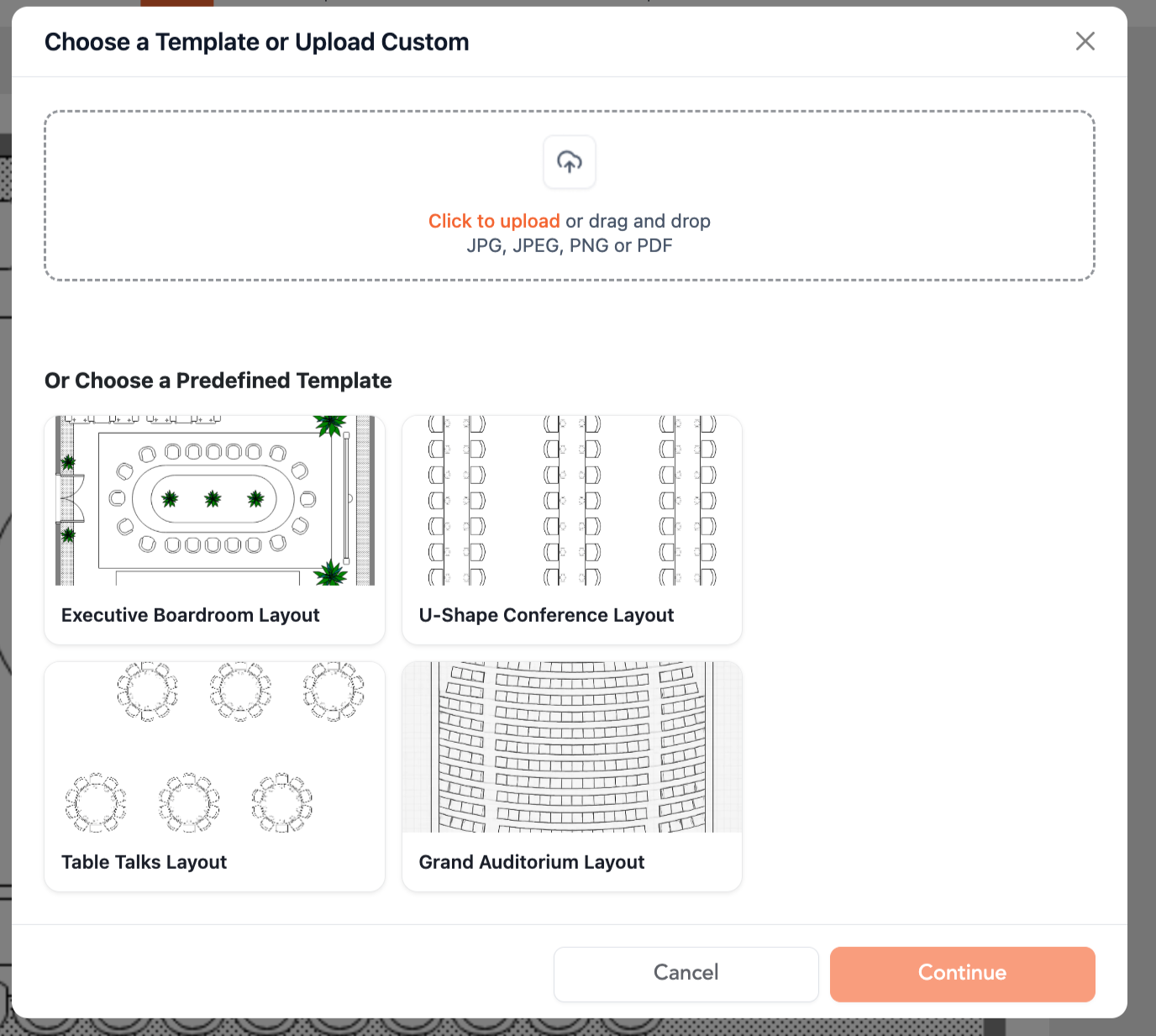Click the 'JPG, JPEG, PNG or PDF' hint
The width and height of the screenshot is (1156, 1036).
pyautogui.click(x=570, y=245)
